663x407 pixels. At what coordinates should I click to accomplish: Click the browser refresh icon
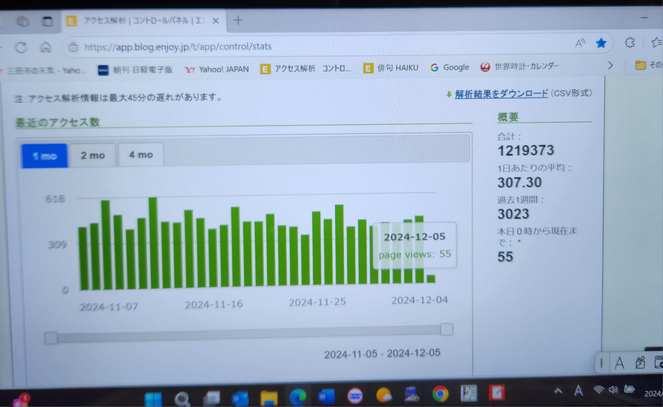pyautogui.click(x=21, y=47)
